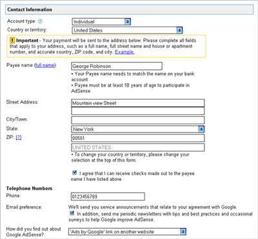Click the 'How did you find out' label
Screen dimensions: 258x239
[x=34, y=232]
